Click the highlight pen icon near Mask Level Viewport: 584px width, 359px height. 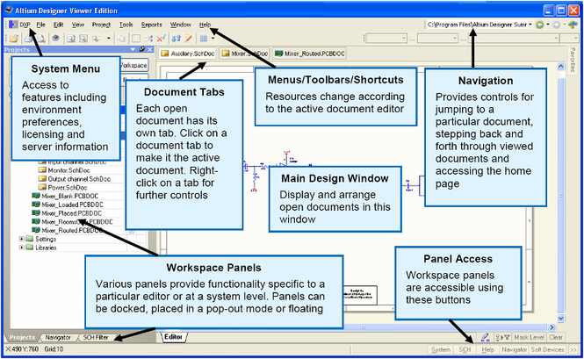[485, 337]
